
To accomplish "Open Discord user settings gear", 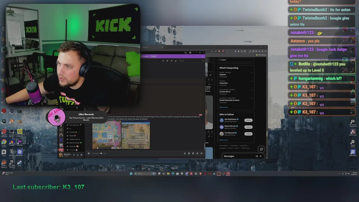I will tap(81, 155).
